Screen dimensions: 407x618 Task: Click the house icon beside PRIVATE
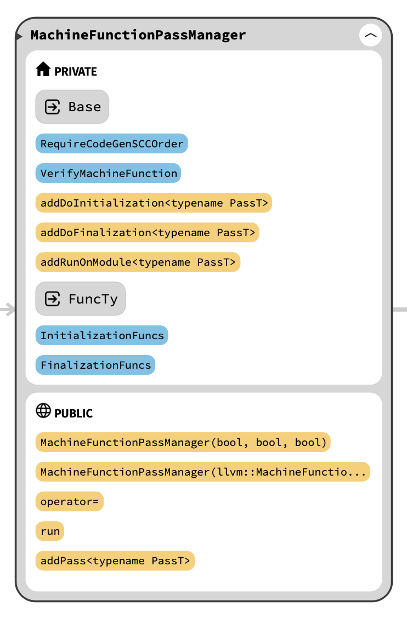[x=43, y=70]
